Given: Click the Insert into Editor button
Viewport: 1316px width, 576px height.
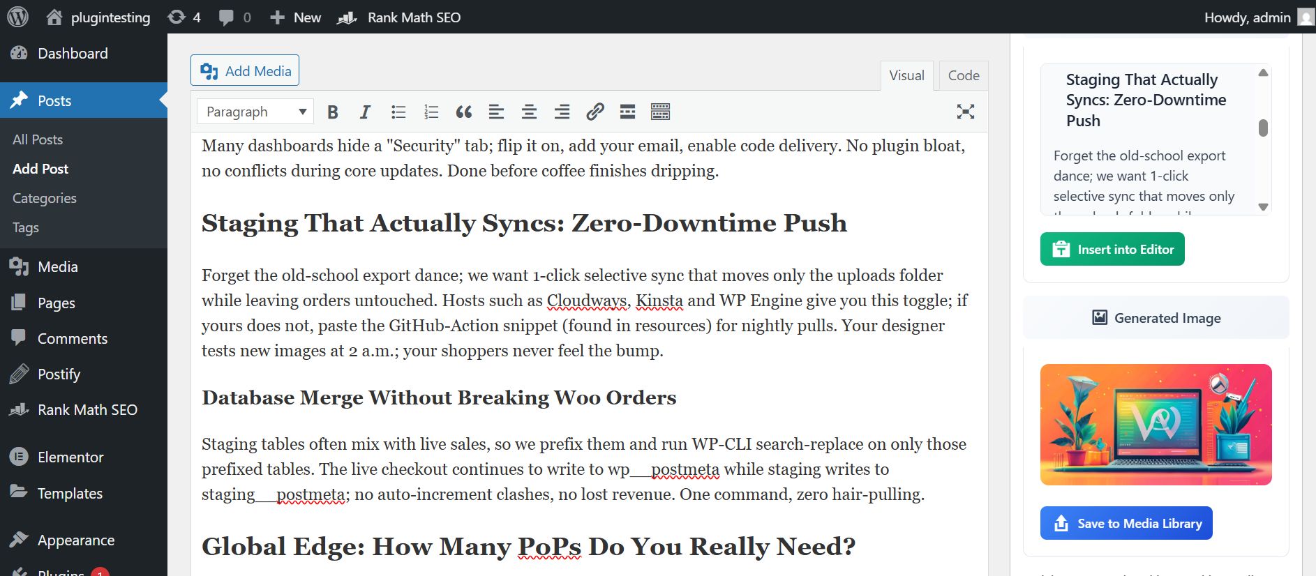Looking at the screenshot, I should pos(1112,249).
